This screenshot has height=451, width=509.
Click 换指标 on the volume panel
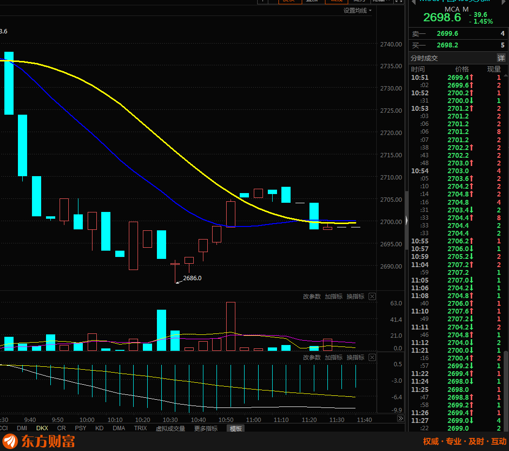pos(355,297)
